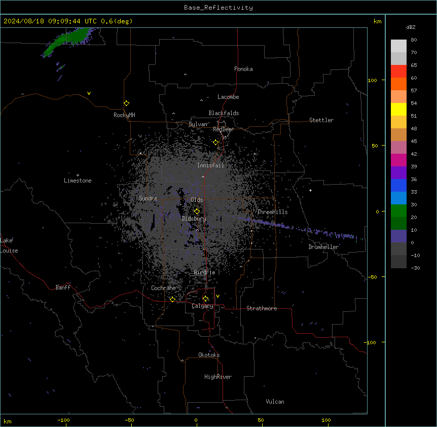Click the Innisfail city label
Viewport: 437px width, 427px height.
[210, 165]
